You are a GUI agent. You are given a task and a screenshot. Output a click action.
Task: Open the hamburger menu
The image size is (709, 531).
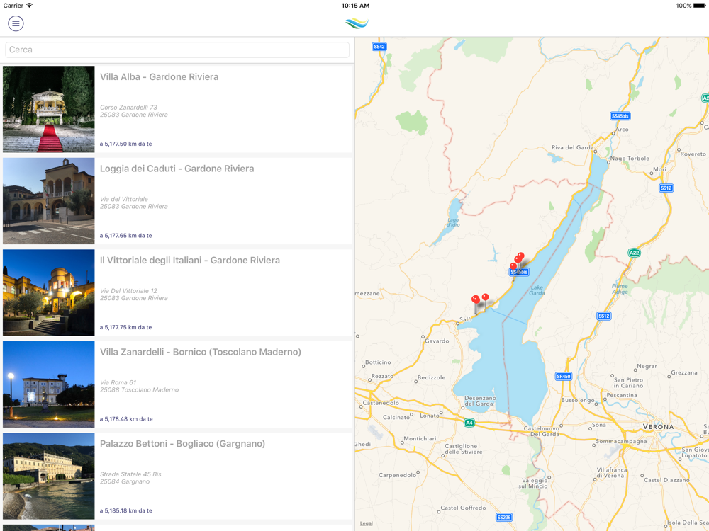(16, 23)
